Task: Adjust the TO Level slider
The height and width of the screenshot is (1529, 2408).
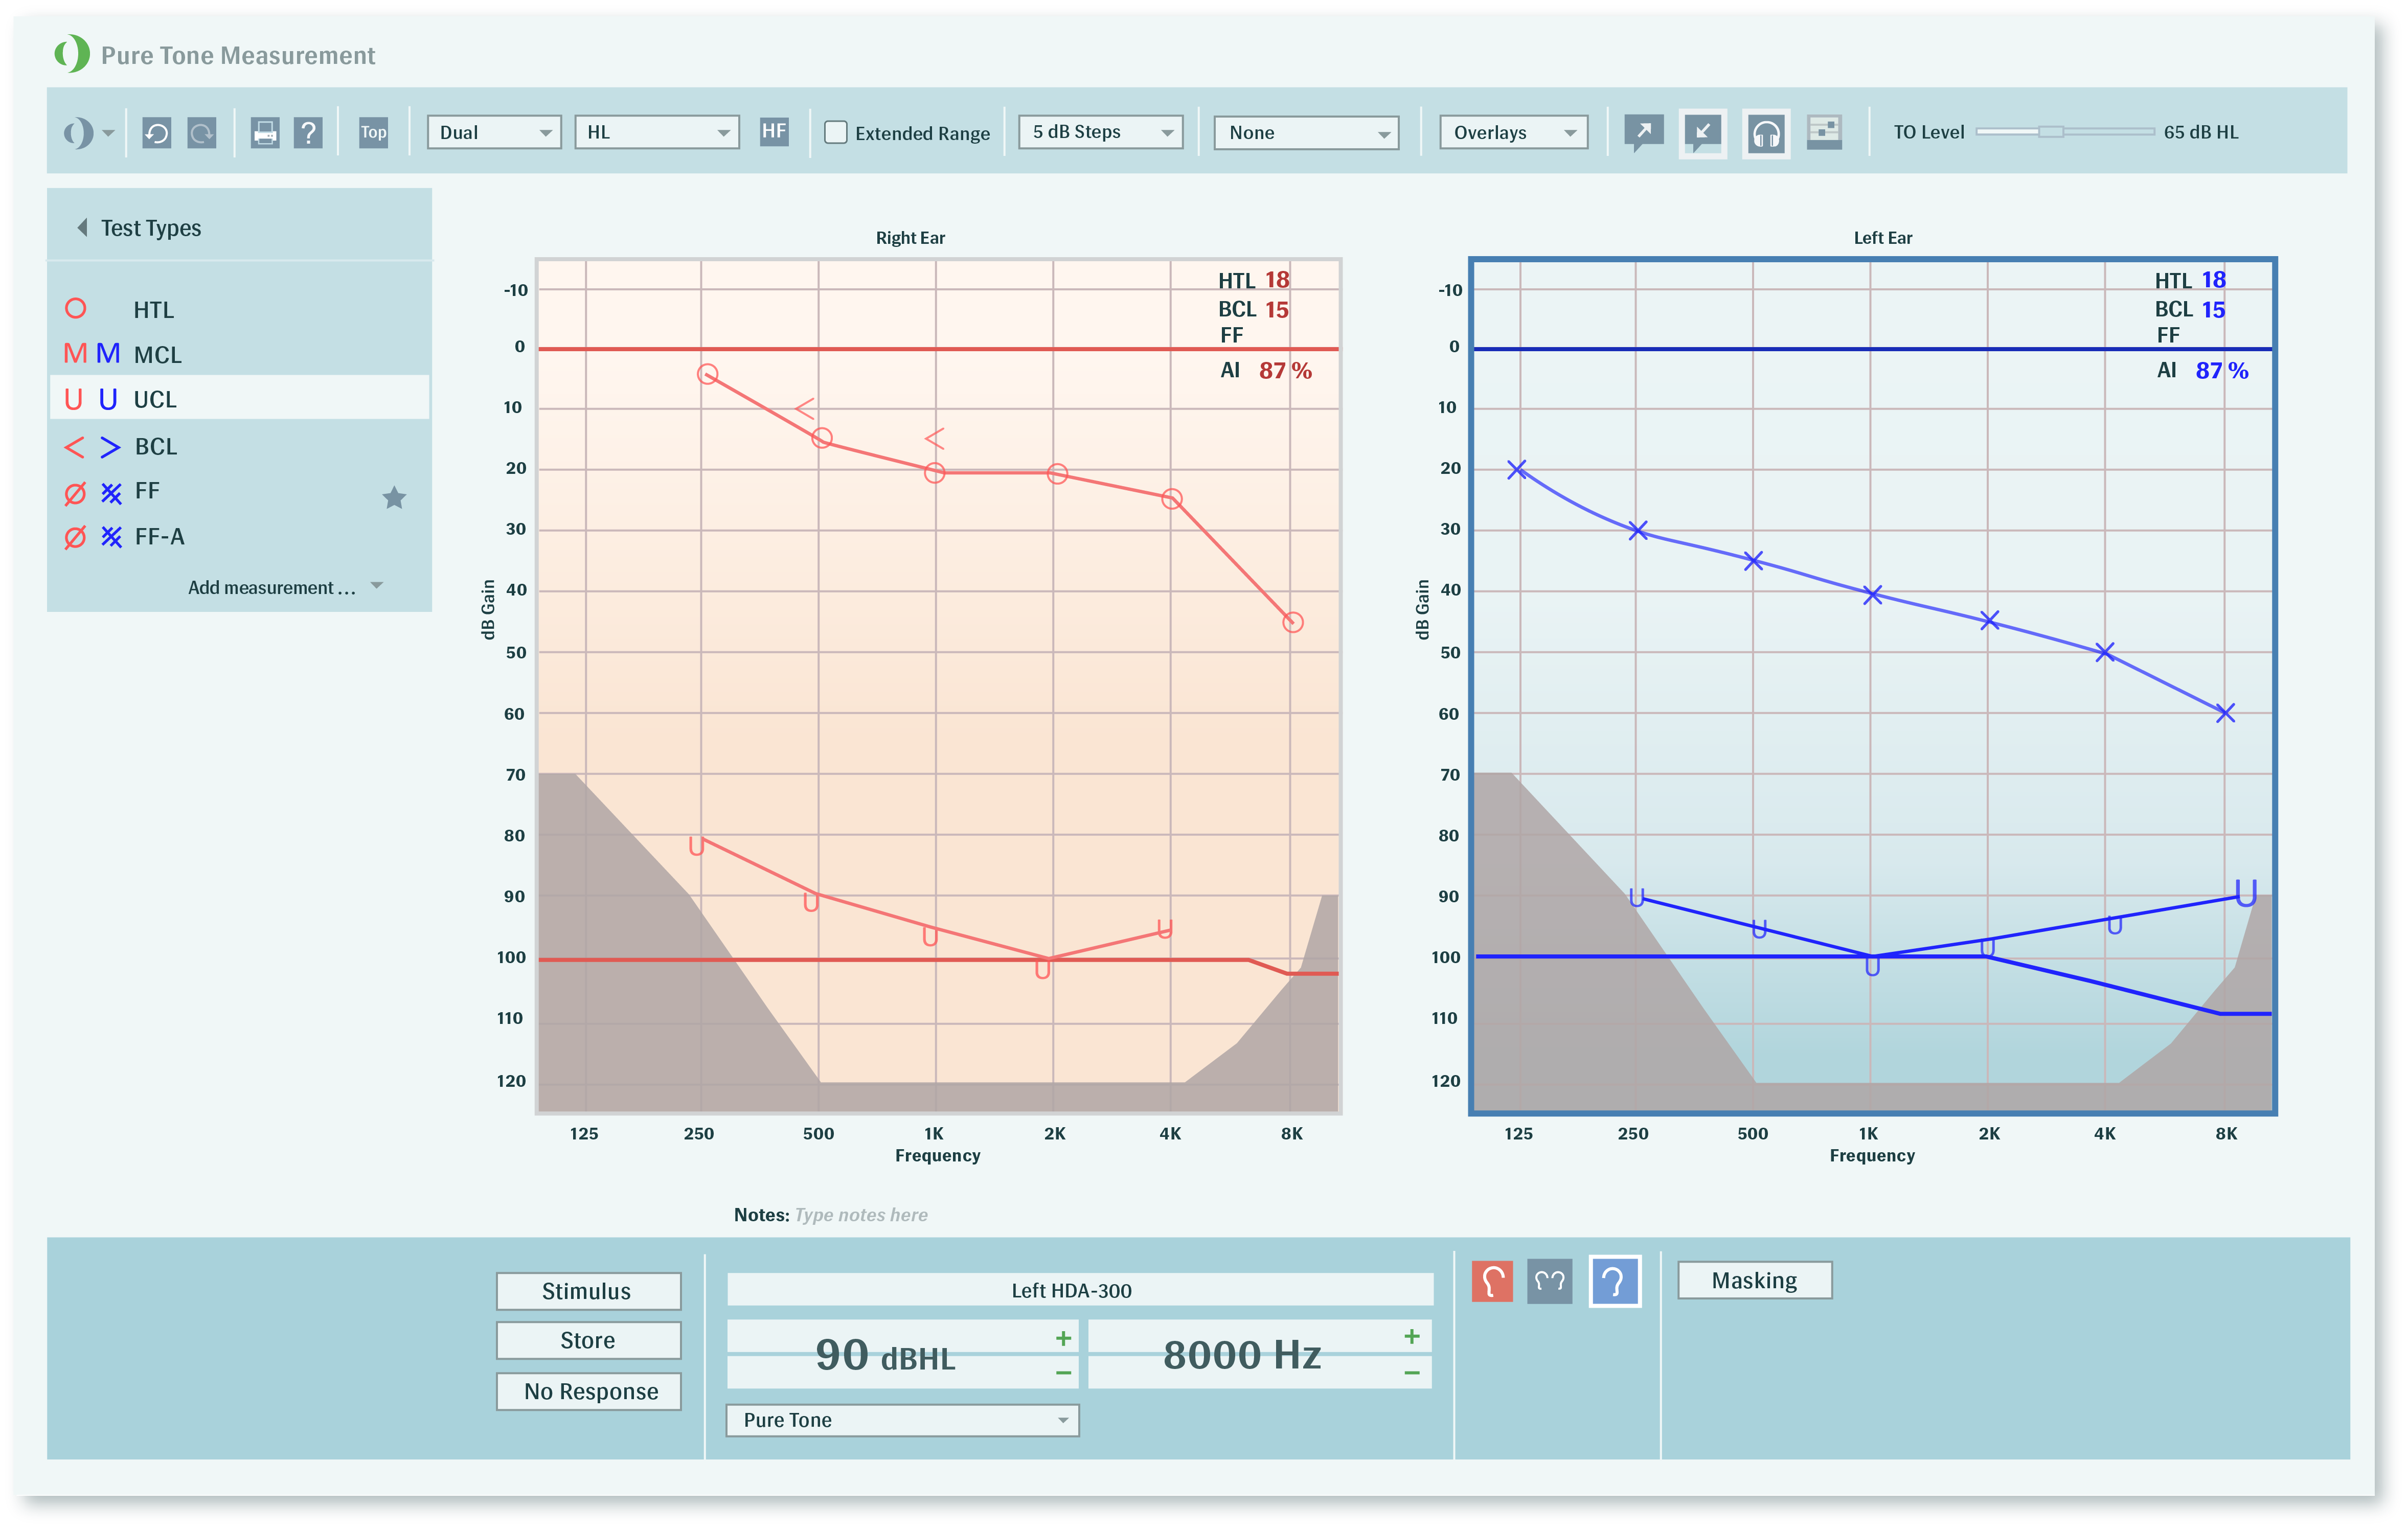Action: [2053, 131]
